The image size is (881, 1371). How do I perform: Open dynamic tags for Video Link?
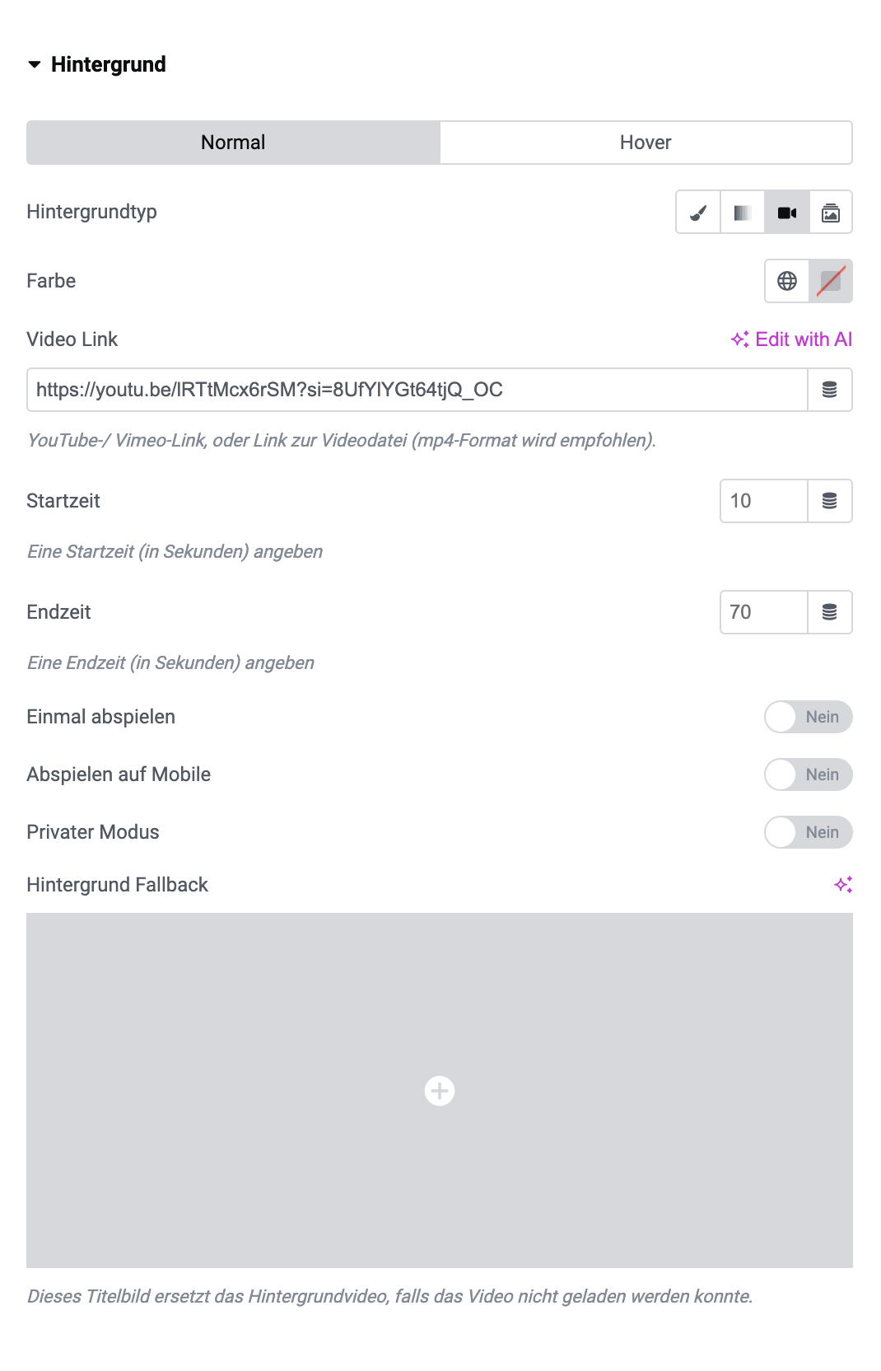tap(830, 390)
